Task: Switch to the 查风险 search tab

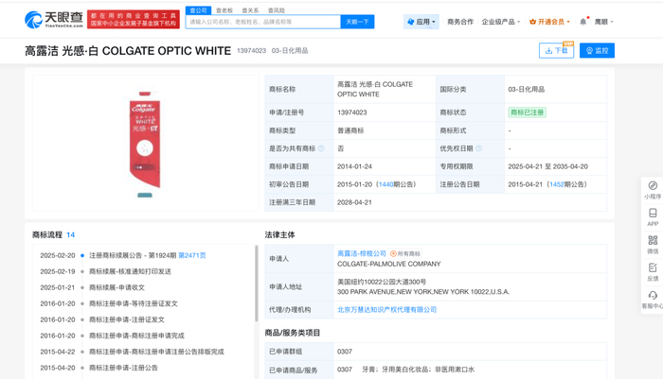Action: pyautogui.click(x=277, y=10)
